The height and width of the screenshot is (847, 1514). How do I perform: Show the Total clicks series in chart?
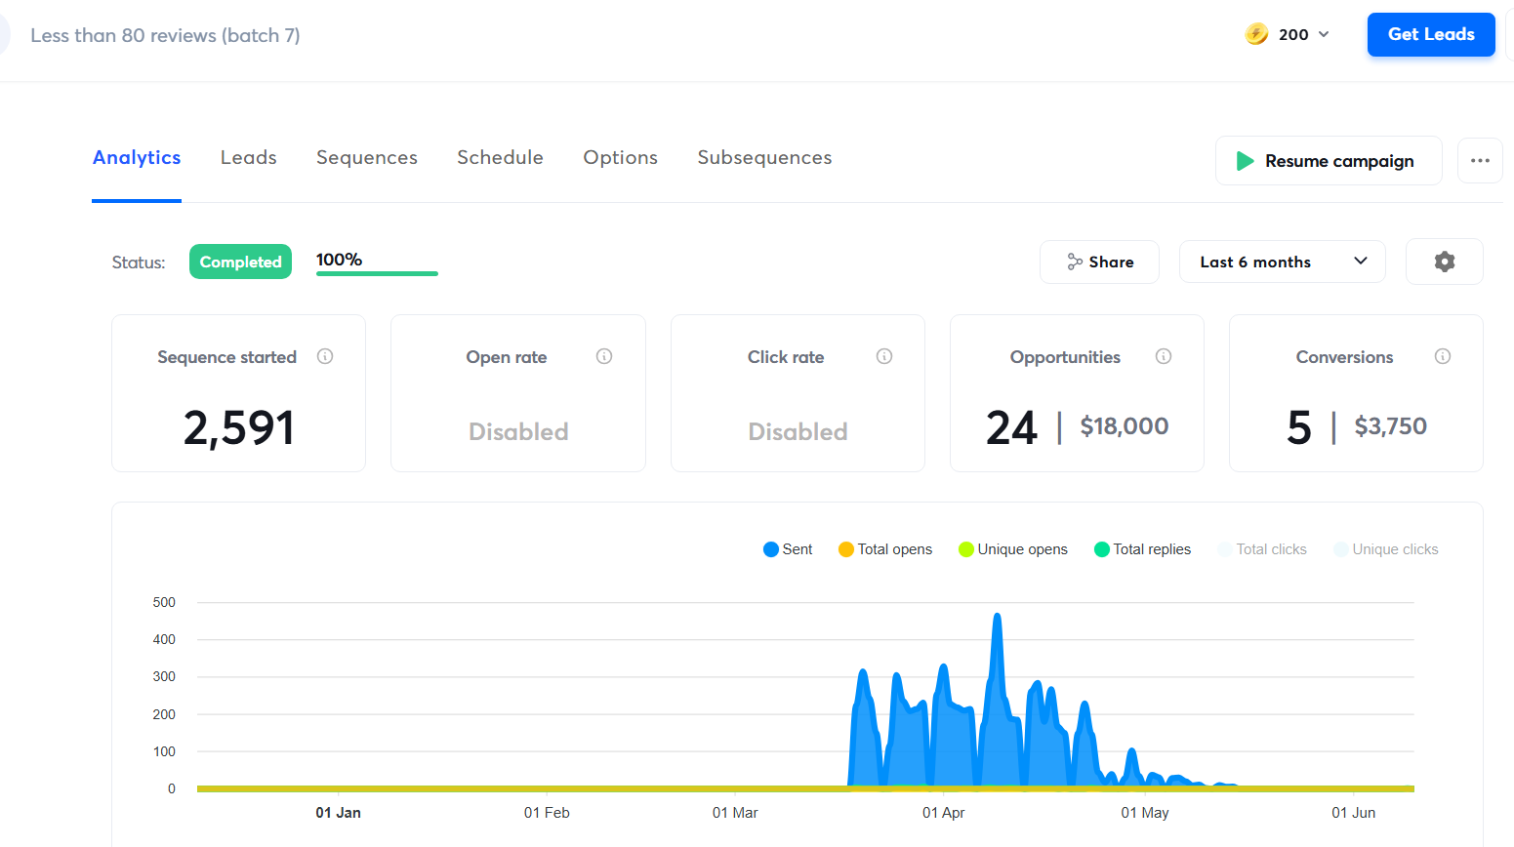tap(1262, 549)
